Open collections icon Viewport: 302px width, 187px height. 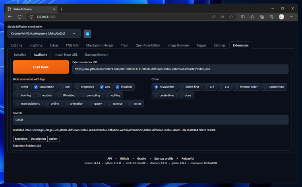262,17
